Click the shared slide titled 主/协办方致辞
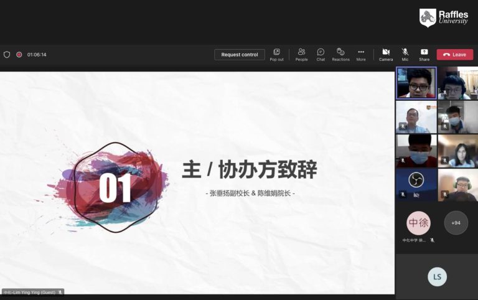Image resolution: width=478 pixels, height=300 pixels. coord(197,182)
